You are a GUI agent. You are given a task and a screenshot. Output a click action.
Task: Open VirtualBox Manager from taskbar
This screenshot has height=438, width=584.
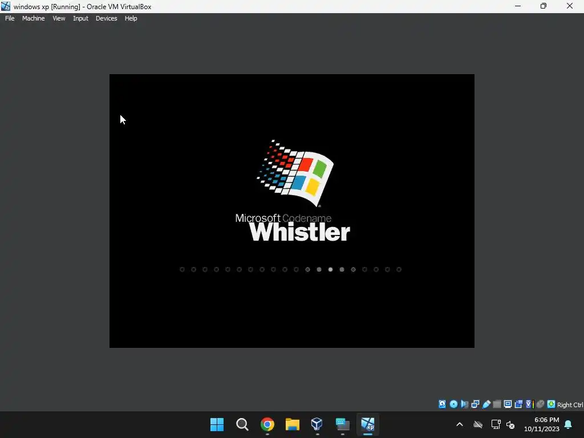[x=317, y=424]
